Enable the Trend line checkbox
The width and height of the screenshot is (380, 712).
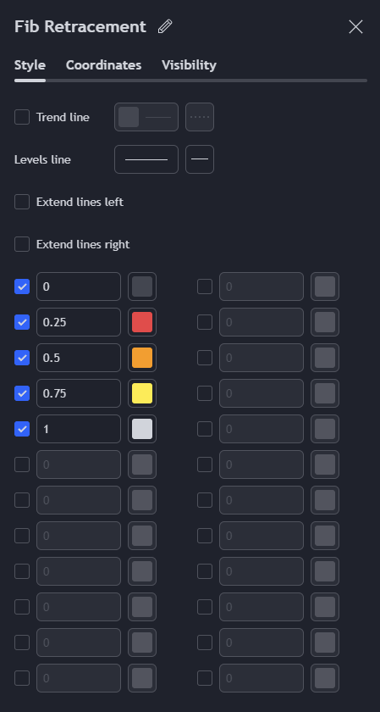tap(22, 117)
